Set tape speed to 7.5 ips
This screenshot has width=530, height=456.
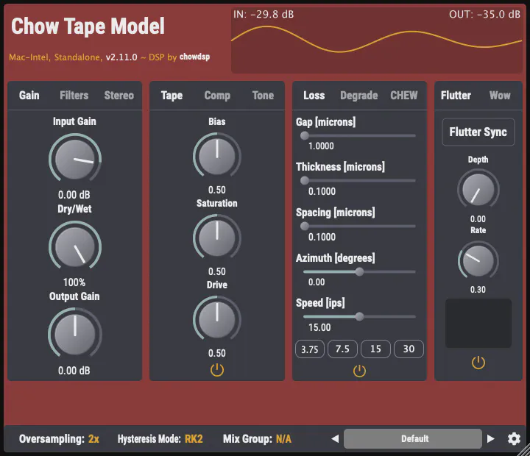tap(342, 349)
